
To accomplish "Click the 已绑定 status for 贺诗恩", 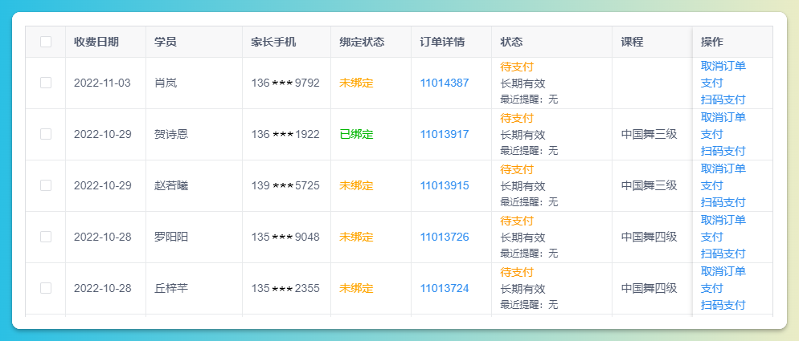I will click(356, 134).
